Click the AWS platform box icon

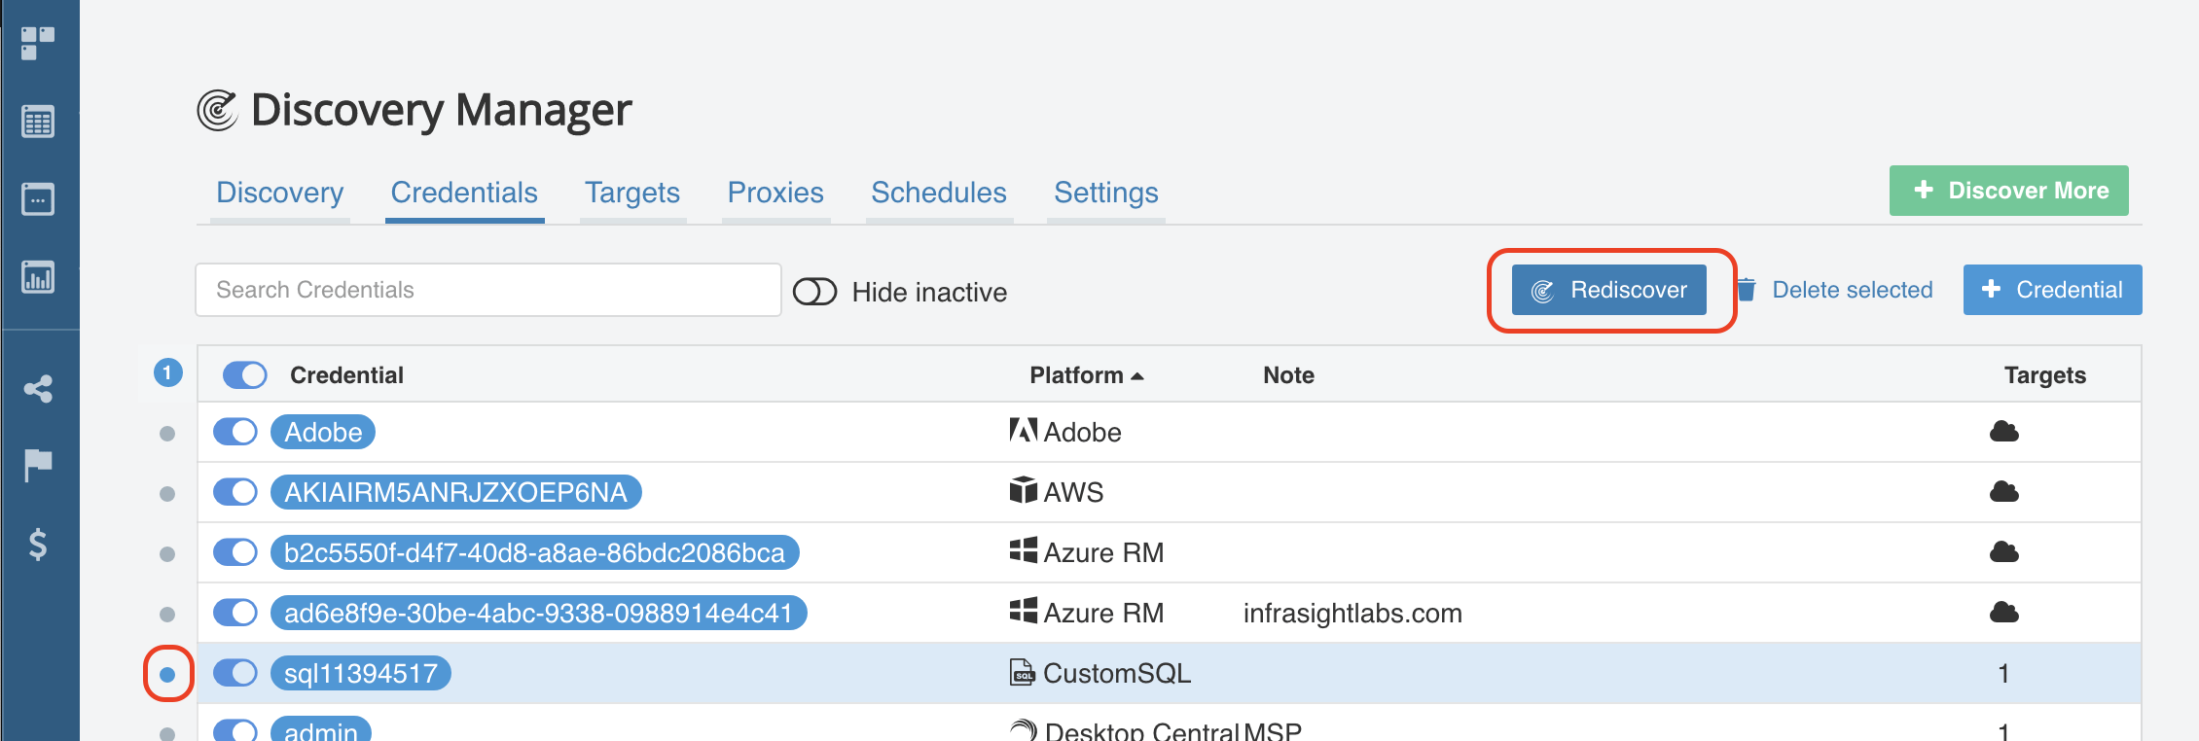pyautogui.click(x=1023, y=490)
